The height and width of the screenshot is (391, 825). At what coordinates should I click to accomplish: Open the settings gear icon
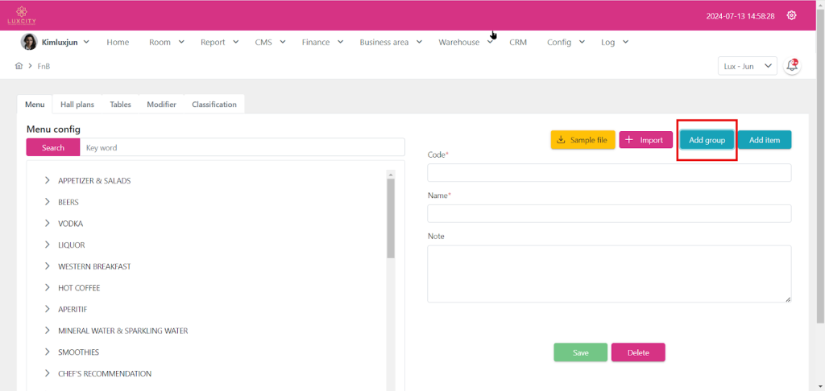click(791, 15)
